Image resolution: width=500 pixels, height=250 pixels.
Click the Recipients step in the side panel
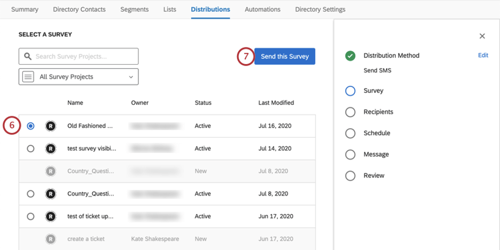(378, 112)
